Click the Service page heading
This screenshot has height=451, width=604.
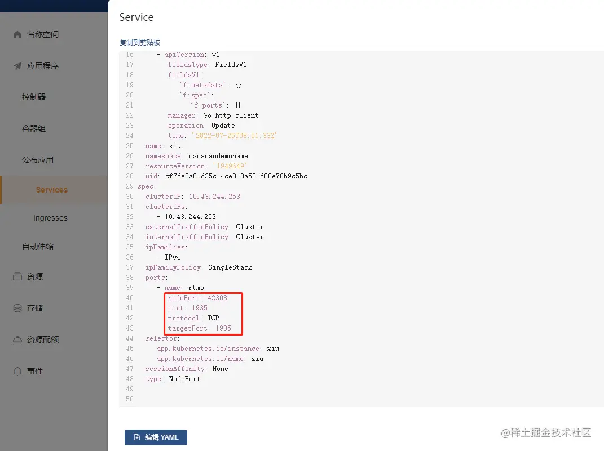click(136, 17)
